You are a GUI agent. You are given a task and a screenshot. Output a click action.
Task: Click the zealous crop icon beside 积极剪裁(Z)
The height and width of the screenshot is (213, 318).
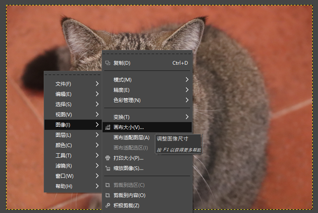tap(108, 206)
